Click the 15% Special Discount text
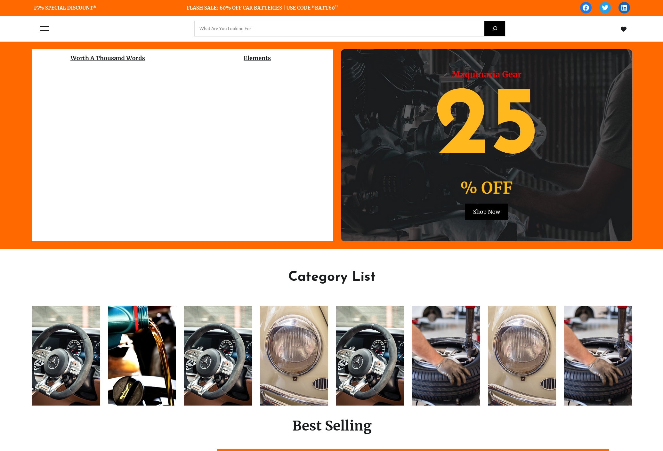The image size is (663, 451). click(65, 8)
